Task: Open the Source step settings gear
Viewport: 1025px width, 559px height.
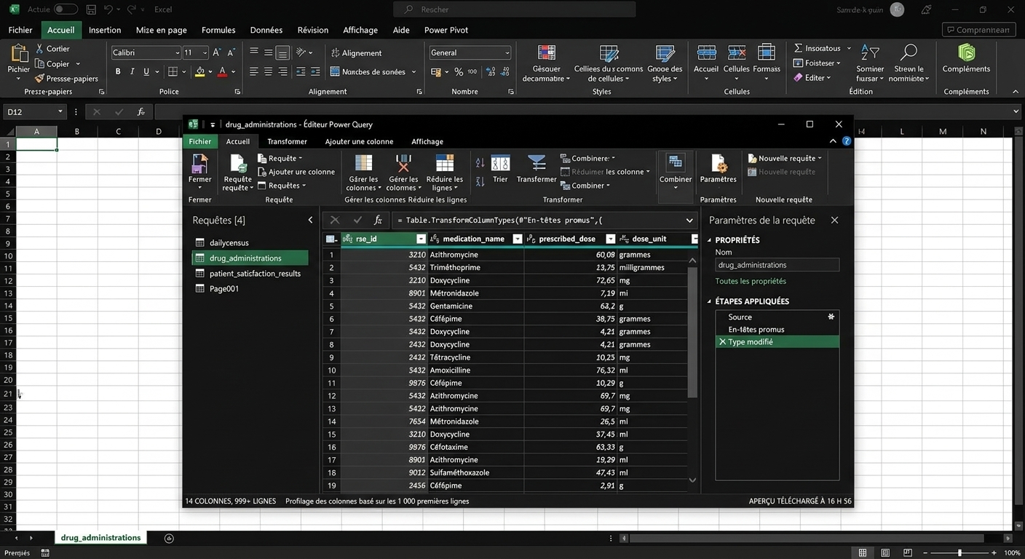Action: pyautogui.click(x=831, y=317)
